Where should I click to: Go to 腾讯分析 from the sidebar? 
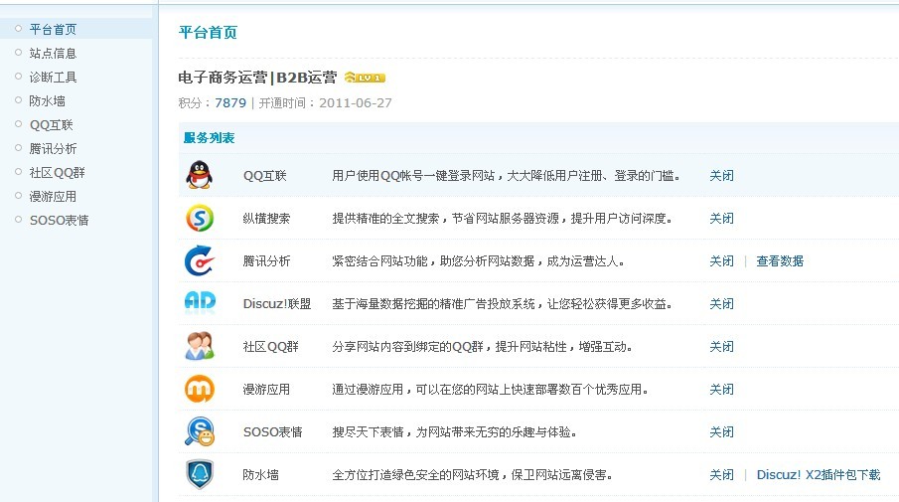pyautogui.click(x=53, y=148)
